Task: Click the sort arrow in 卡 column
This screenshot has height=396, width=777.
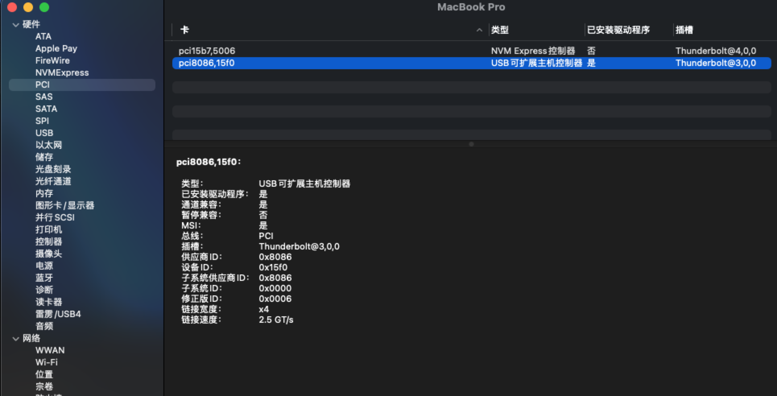Action: click(479, 30)
